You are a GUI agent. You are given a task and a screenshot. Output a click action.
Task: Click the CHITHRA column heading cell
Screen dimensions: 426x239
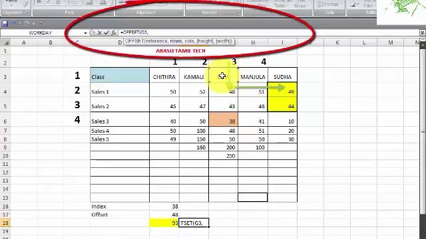click(x=164, y=75)
